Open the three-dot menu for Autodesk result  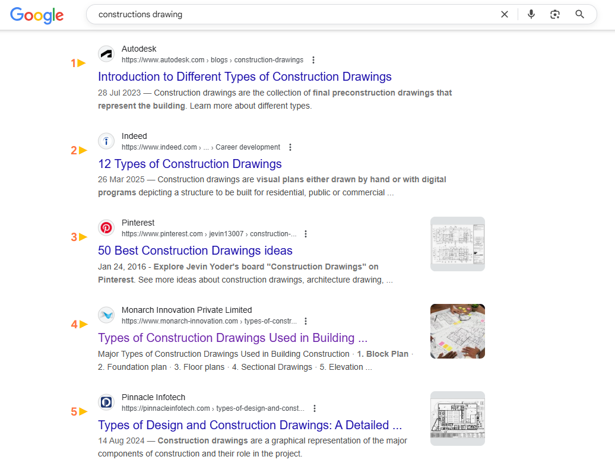(x=313, y=60)
